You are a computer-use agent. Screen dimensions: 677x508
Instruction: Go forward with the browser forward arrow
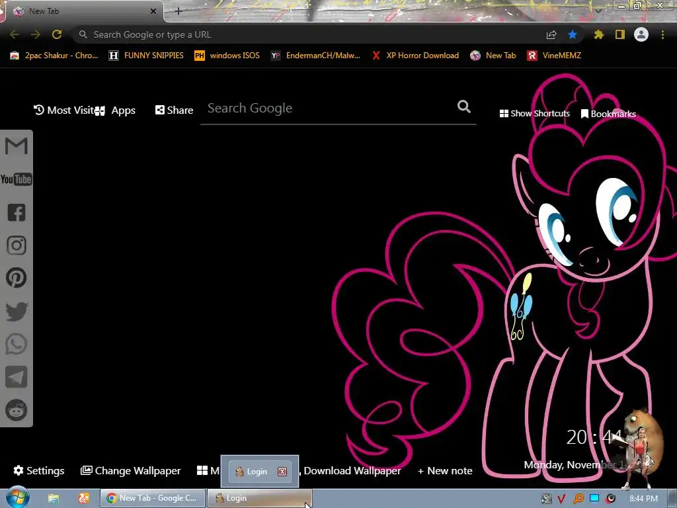(x=36, y=34)
